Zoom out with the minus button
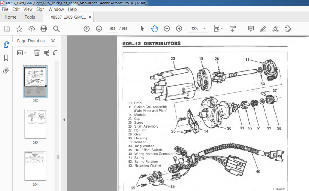Screen dimensions: 309x191 (167, 28)
